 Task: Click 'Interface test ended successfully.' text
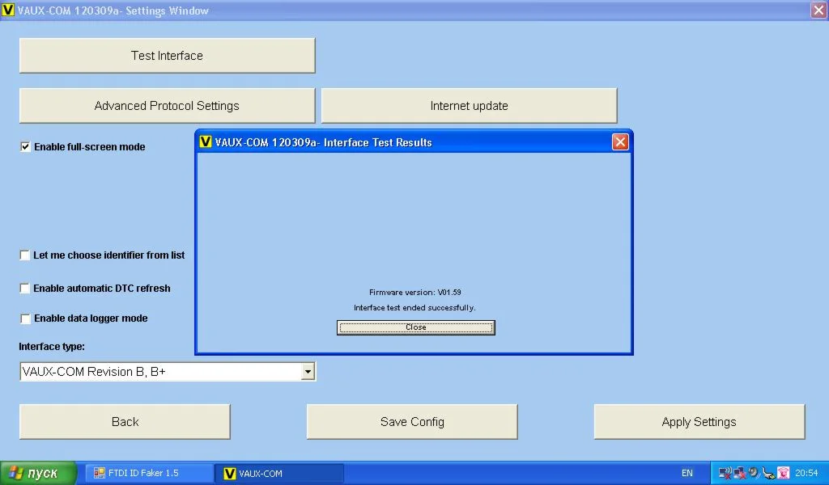pyautogui.click(x=414, y=307)
